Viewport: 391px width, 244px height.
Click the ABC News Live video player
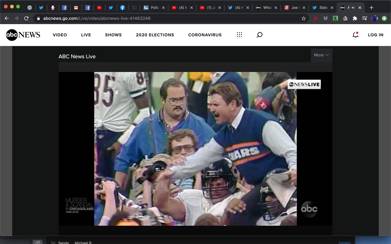(x=195, y=149)
